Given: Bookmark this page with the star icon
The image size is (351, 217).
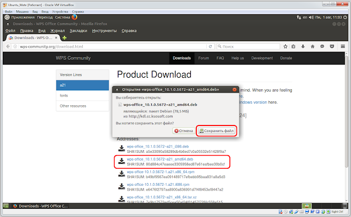Looking at the screenshot, I should (285, 47).
